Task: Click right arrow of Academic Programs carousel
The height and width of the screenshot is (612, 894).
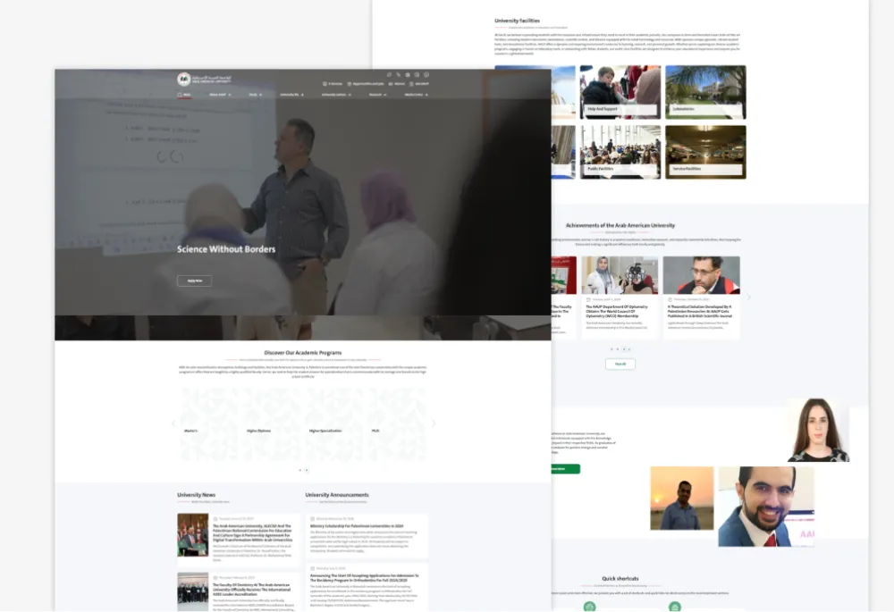Action: pos(434,423)
